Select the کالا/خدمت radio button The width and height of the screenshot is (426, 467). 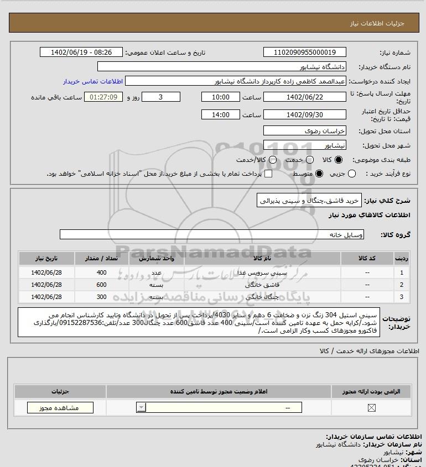pos(272,160)
